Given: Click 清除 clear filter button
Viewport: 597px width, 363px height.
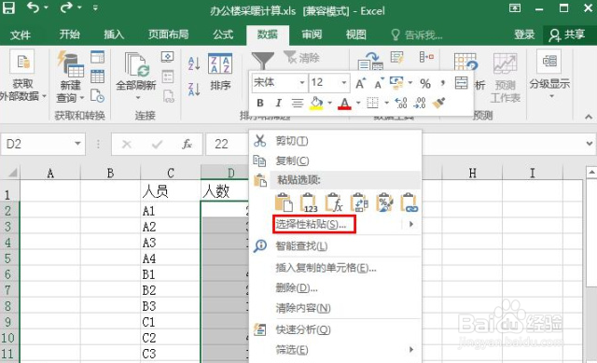Looking at the screenshot, I should [x=301, y=58].
